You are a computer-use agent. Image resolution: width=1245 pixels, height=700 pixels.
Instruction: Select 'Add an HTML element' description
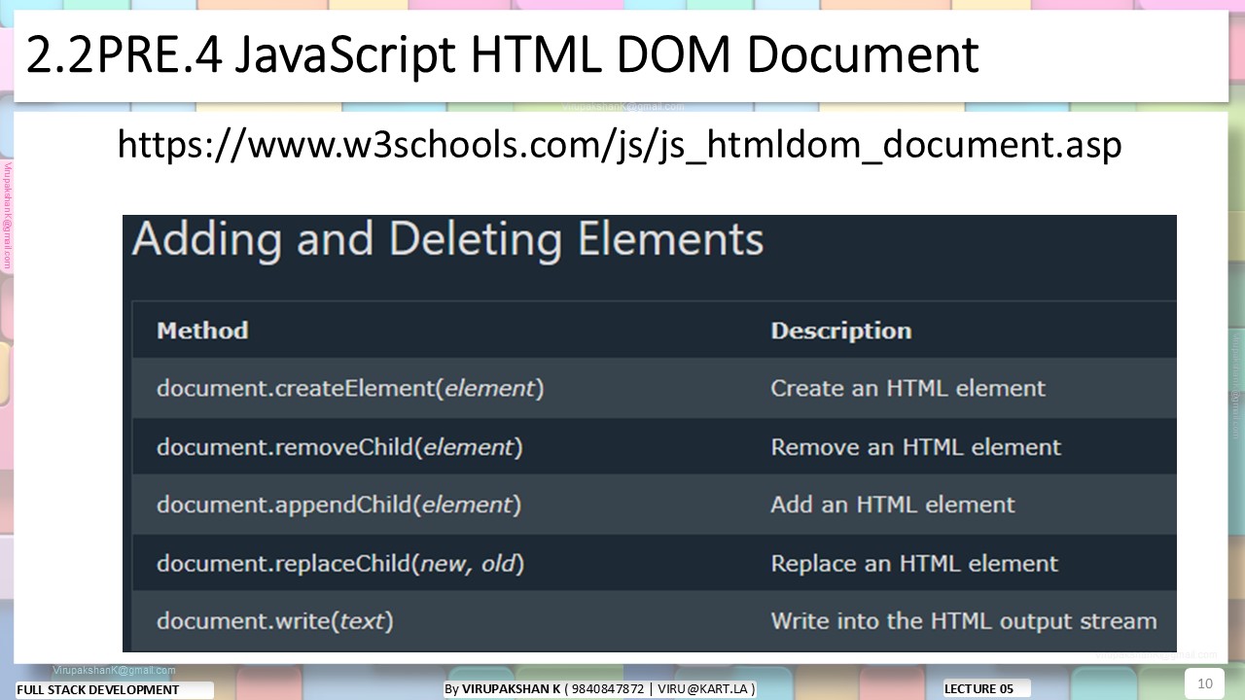(893, 506)
